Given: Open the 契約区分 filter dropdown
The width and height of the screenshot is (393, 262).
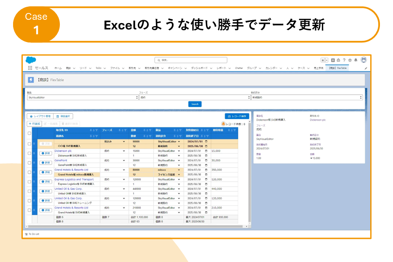Looking at the screenshot, I should [x=307, y=98].
